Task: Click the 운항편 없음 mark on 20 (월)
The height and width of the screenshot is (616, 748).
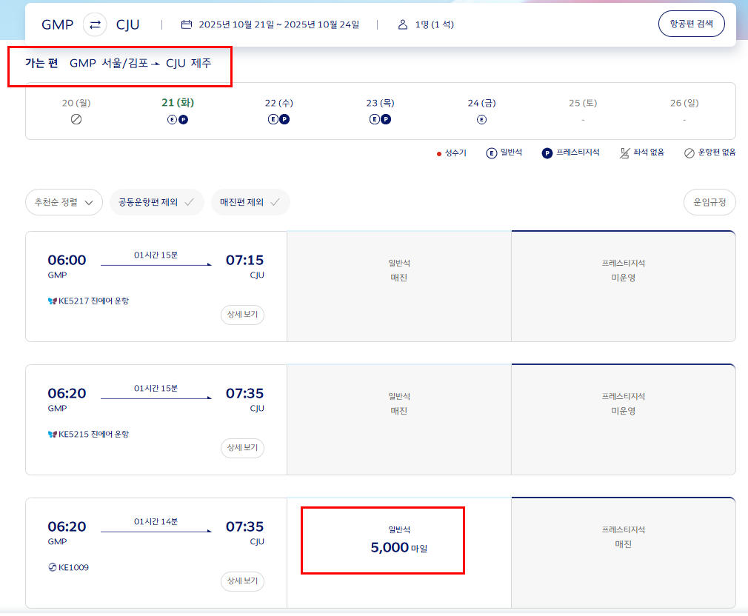Action: click(76, 118)
